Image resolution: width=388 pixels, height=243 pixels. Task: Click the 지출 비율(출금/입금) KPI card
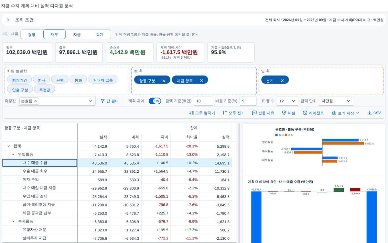coord(231,52)
